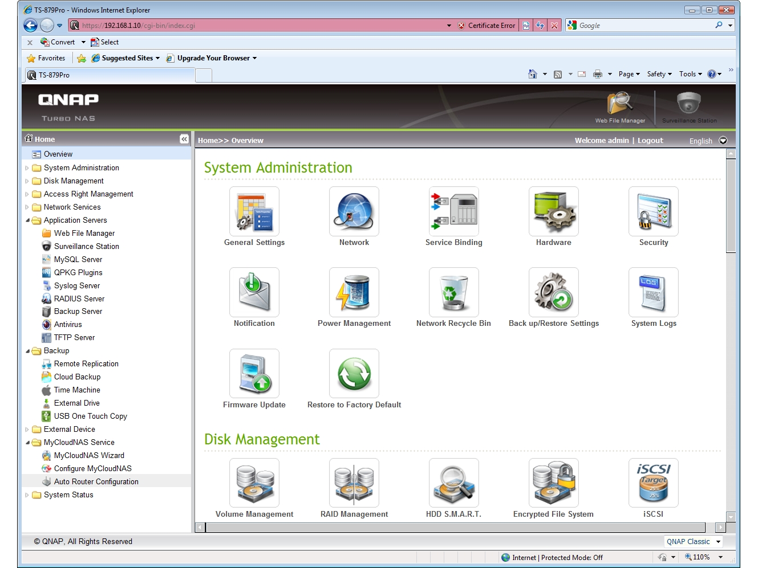Open the IE Page menu
This screenshot has height=568, width=758.
(629, 74)
